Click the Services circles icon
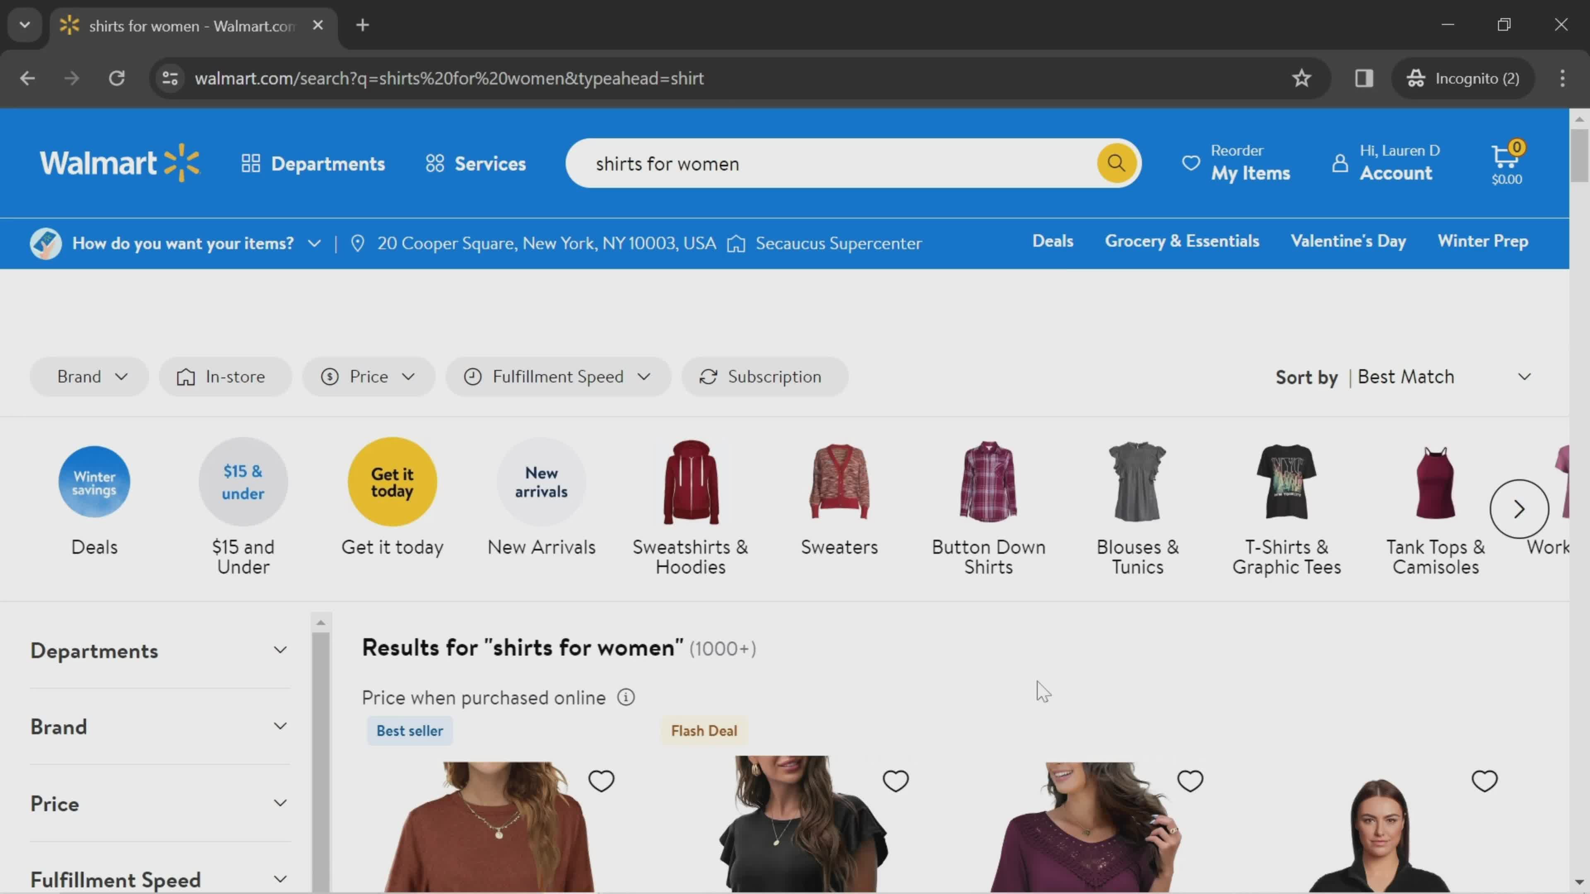Image resolution: width=1590 pixels, height=894 pixels. 434,163
